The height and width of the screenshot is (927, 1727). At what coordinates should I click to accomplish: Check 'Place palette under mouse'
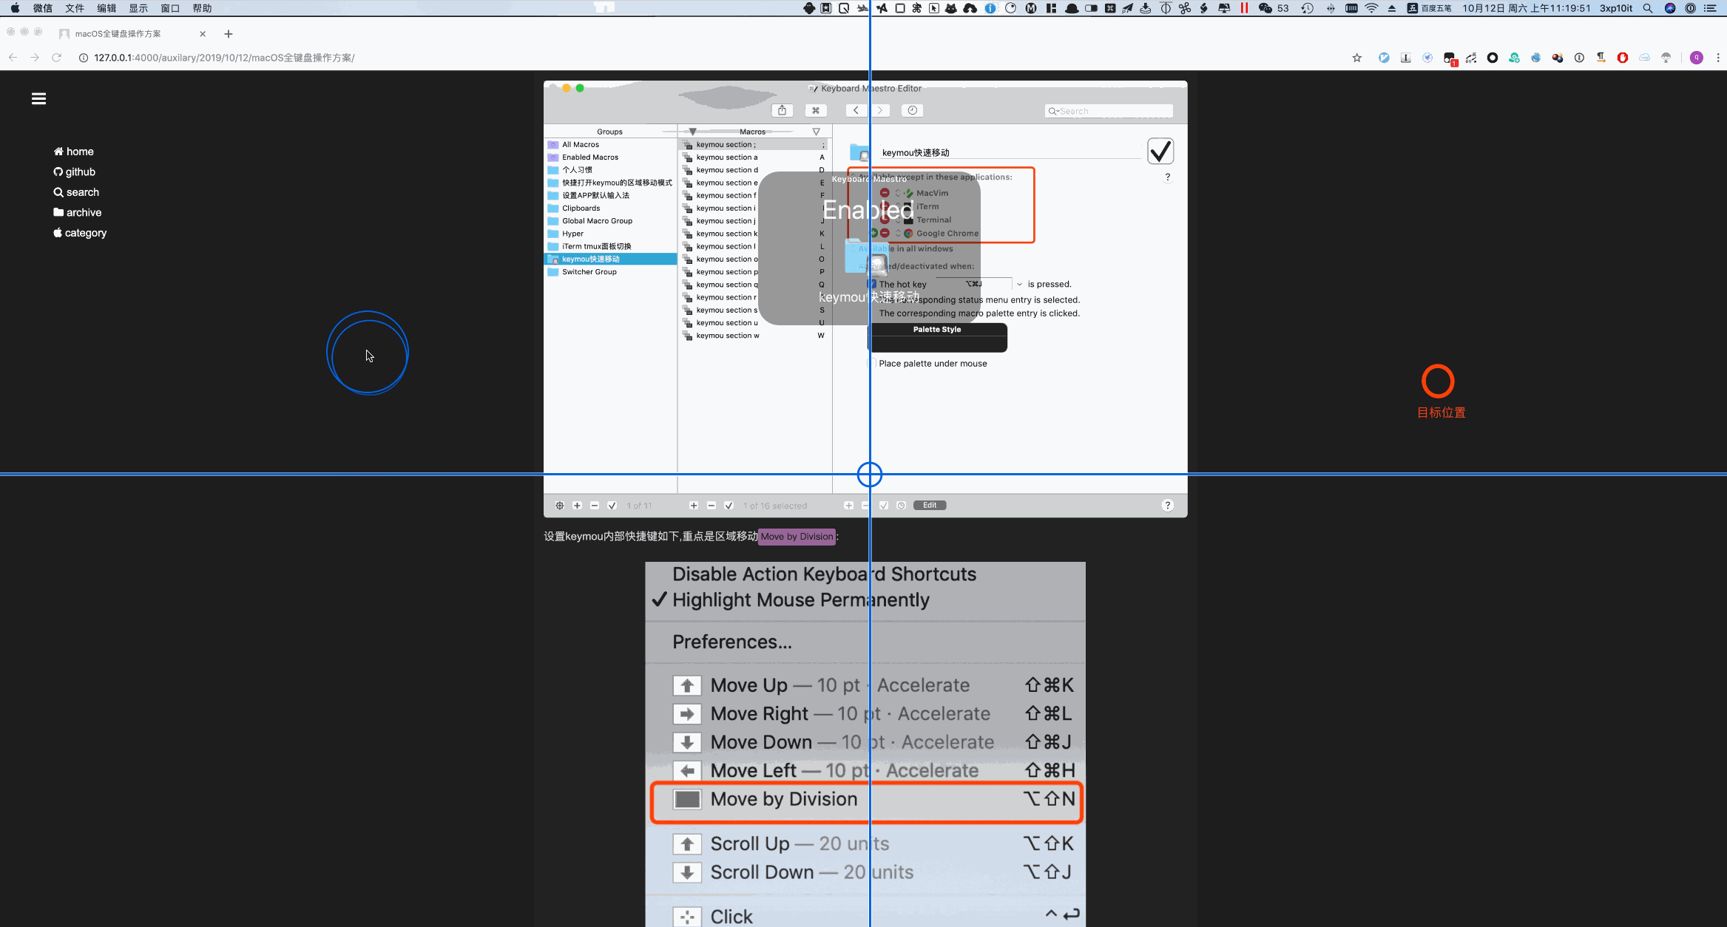(872, 364)
